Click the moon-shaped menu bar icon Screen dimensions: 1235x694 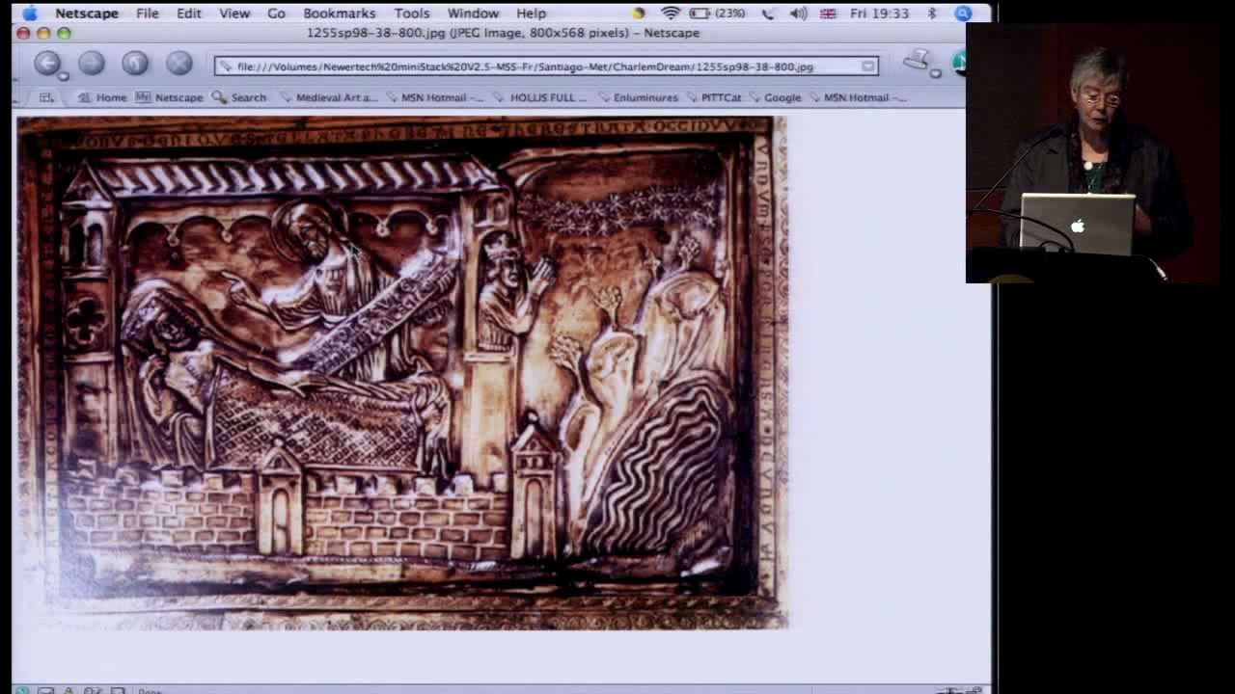click(x=639, y=13)
